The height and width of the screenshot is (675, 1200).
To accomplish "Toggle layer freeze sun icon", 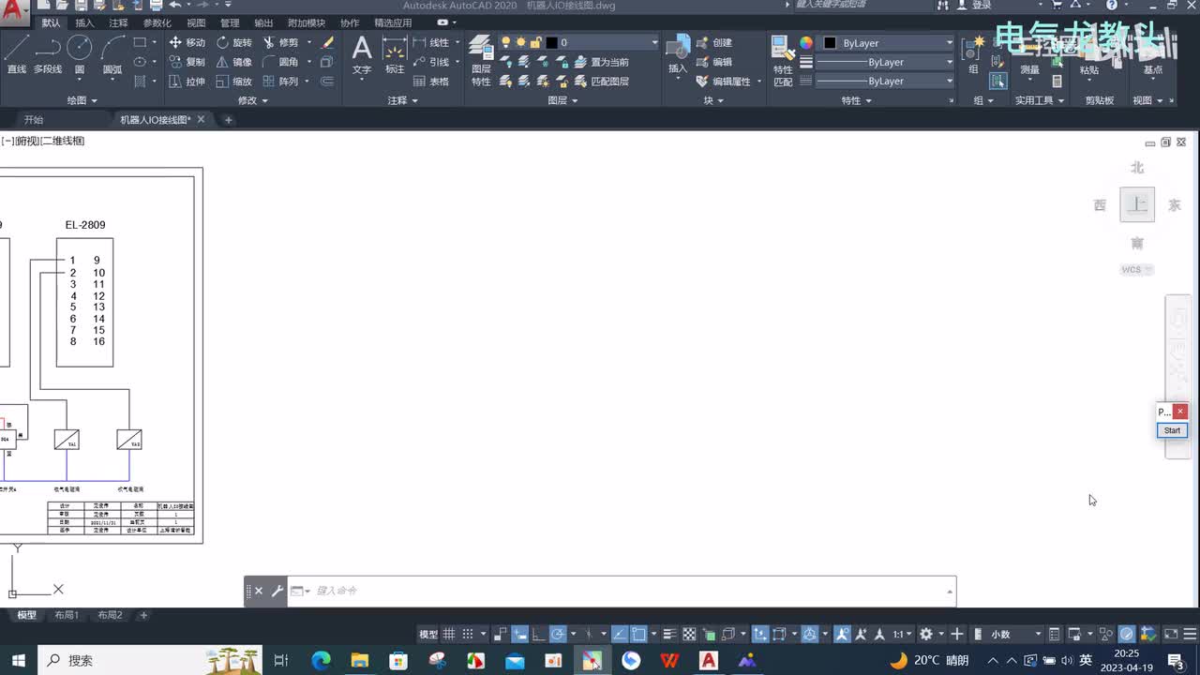I will point(520,42).
